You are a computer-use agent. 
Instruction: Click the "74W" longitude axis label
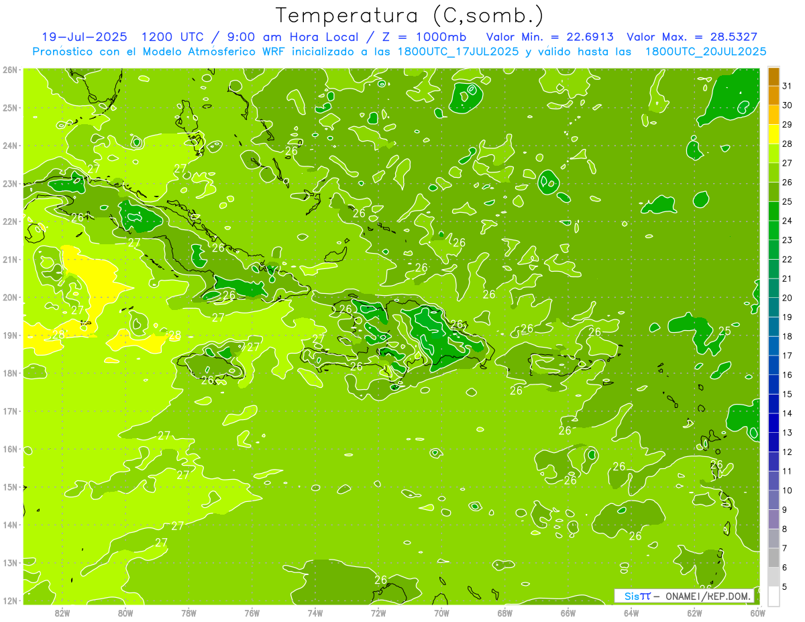(x=315, y=613)
